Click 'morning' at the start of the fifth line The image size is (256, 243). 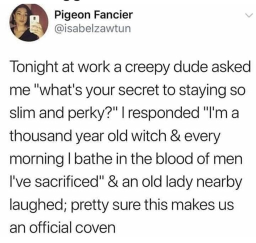coord(37,159)
